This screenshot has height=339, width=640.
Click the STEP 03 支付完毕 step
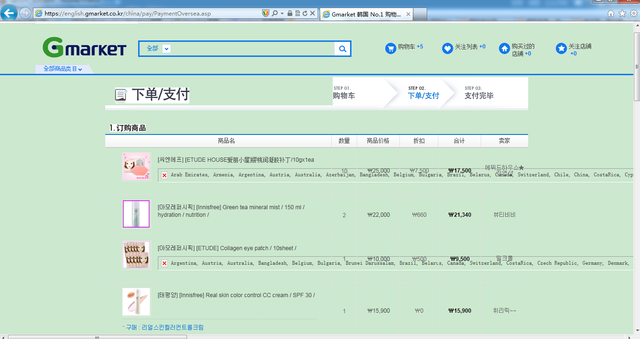coord(479,93)
